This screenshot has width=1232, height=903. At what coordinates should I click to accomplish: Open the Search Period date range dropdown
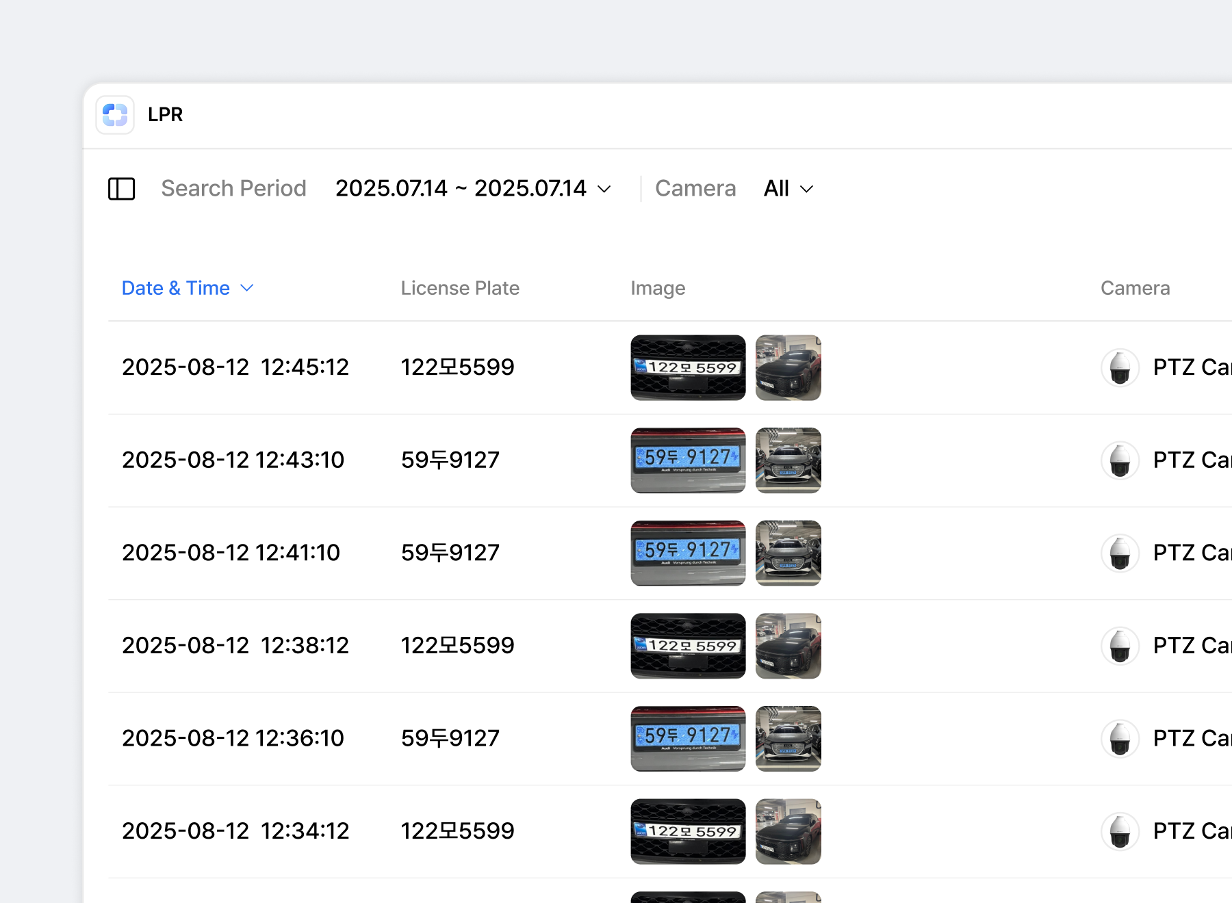tap(472, 189)
